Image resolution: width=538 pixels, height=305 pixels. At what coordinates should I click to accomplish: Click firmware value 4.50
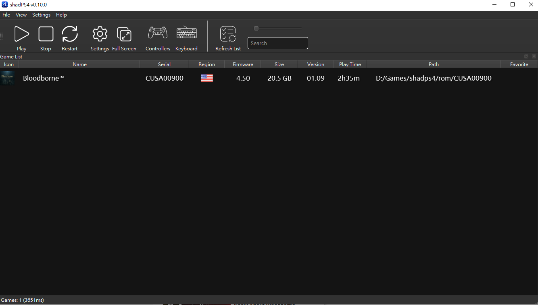click(243, 78)
